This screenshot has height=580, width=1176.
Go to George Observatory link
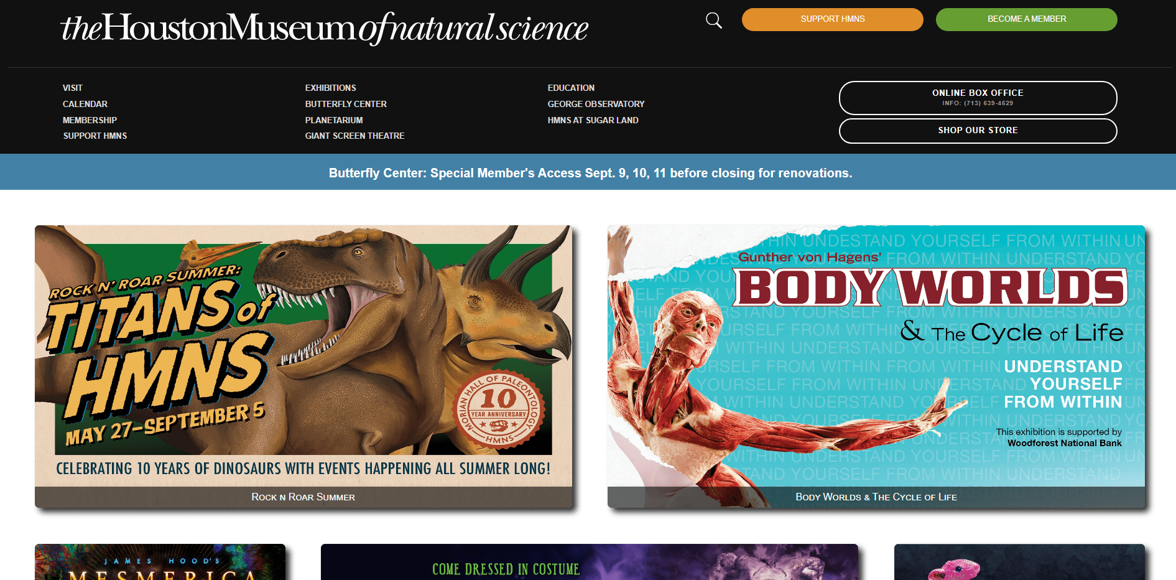pyautogui.click(x=596, y=104)
